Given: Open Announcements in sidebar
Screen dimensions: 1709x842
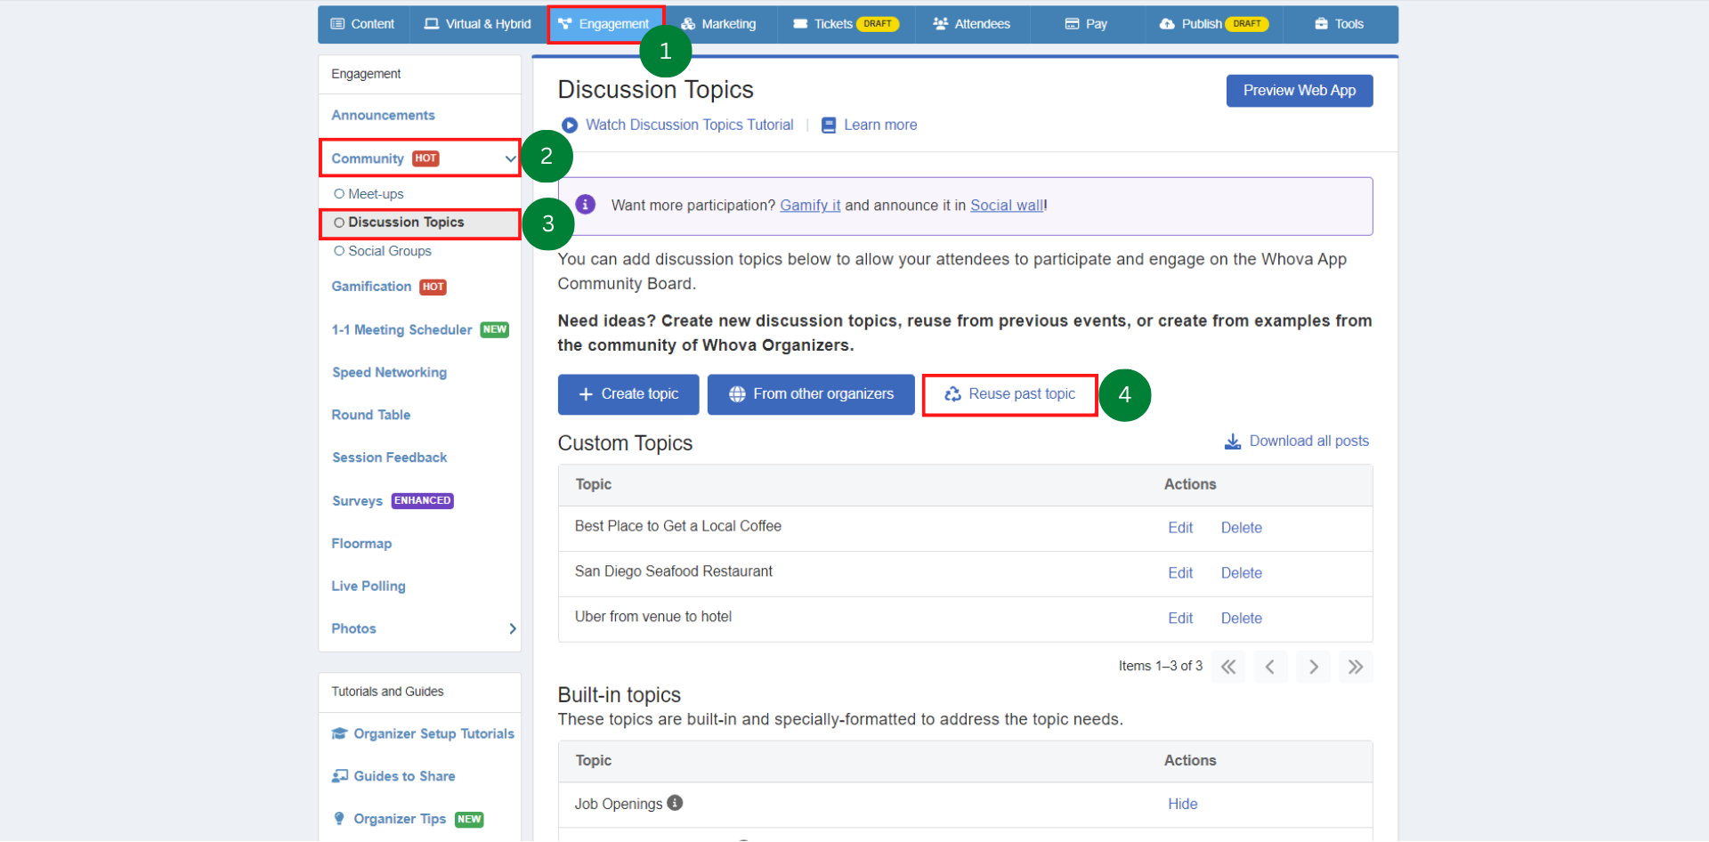Looking at the screenshot, I should pyautogui.click(x=383, y=116).
